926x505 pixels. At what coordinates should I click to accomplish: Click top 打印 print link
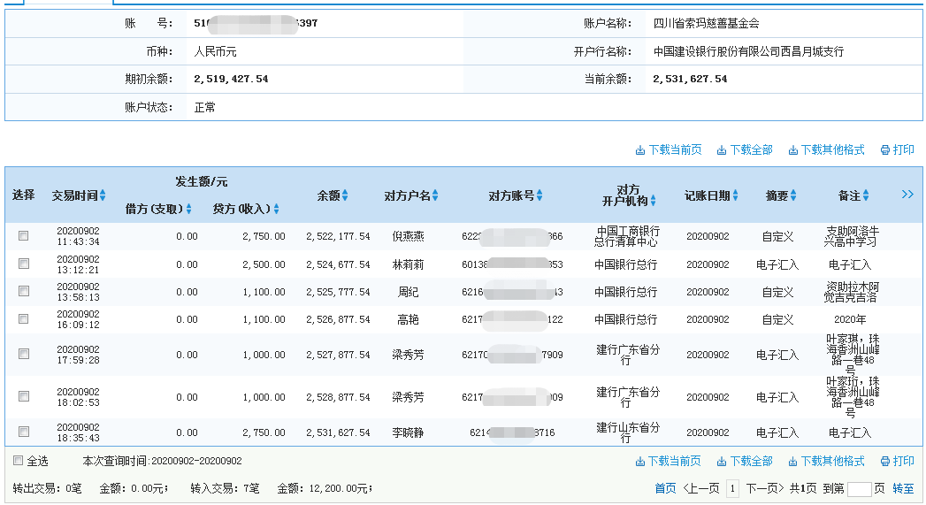click(897, 150)
